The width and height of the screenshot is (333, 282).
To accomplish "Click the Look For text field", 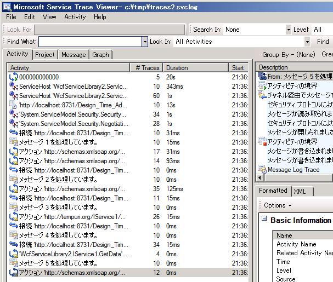I will [109, 30].
